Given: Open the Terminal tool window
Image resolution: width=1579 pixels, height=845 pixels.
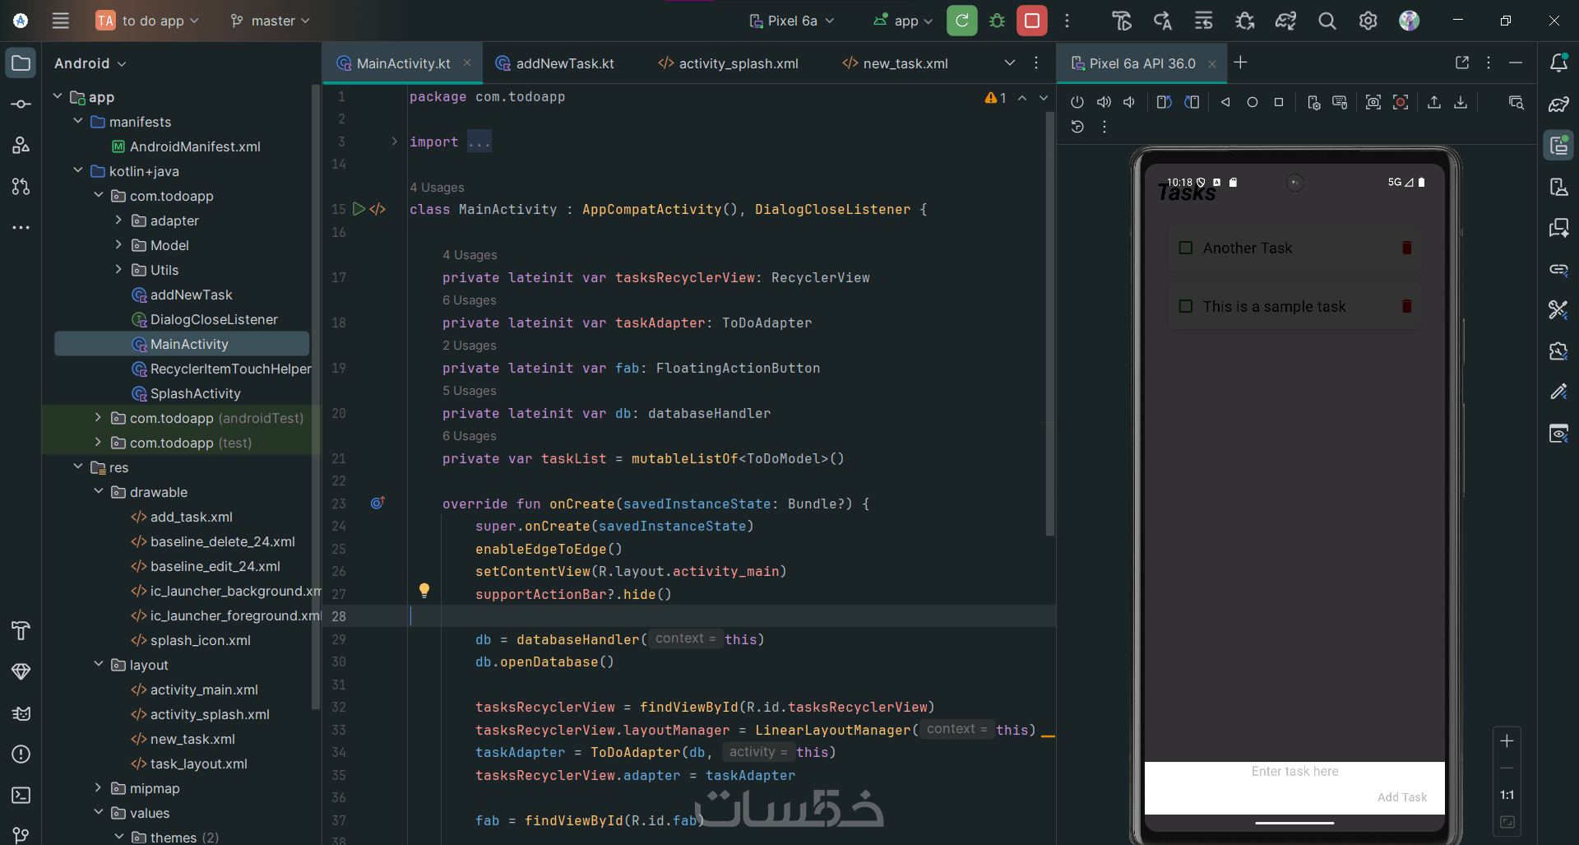Looking at the screenshot, I should click(x=21, y=796).
